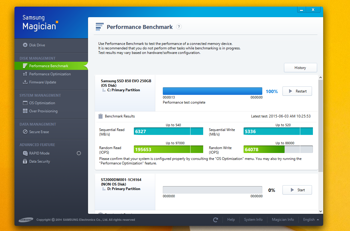
Task: Click the RAPID Mode icon
Action: (x=25, y=153)
